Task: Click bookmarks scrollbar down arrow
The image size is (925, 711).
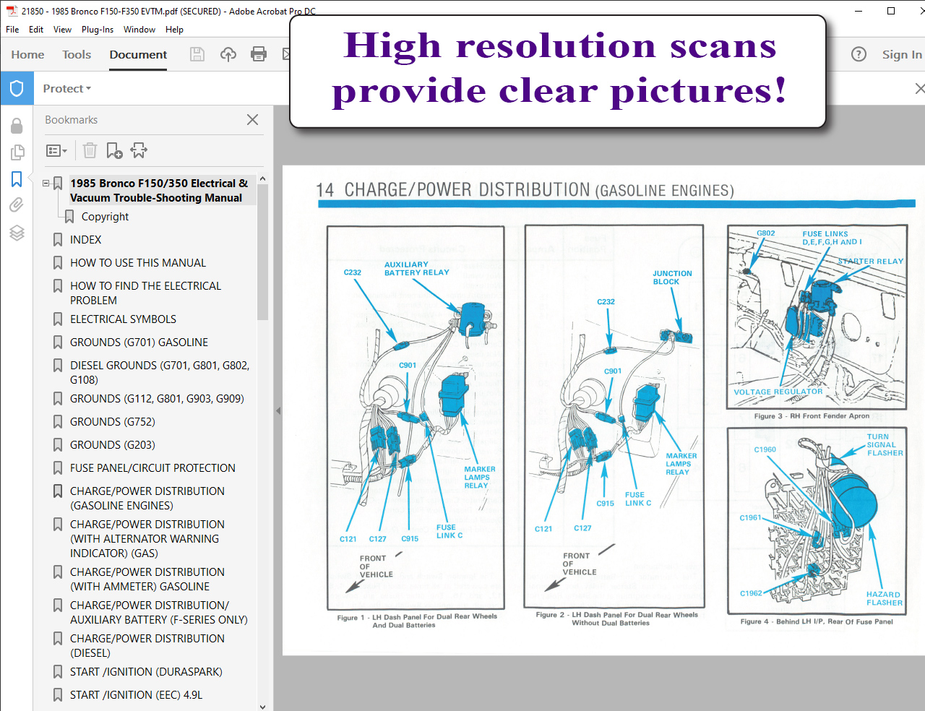Action: coord(262,707)
